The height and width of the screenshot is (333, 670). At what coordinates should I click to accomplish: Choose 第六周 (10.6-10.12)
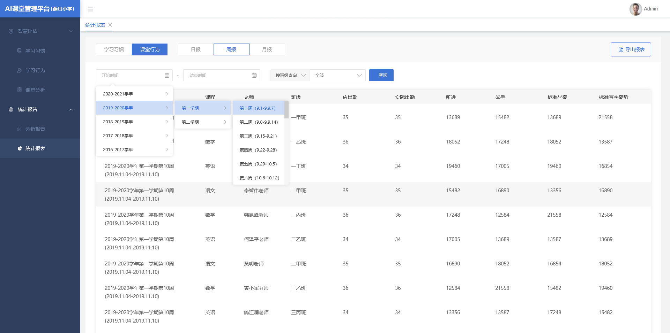click(259, 178)
